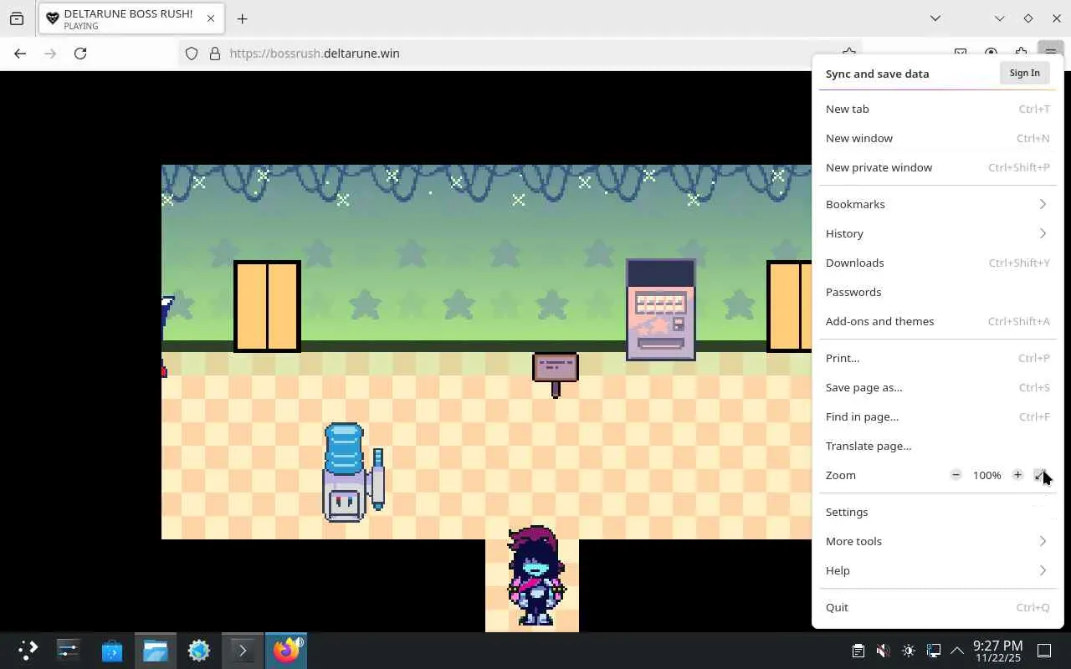Image resolution: width=1071 pixels, height=669 pixels.
Task: Expand the History submenu
Action: [937, 233]
